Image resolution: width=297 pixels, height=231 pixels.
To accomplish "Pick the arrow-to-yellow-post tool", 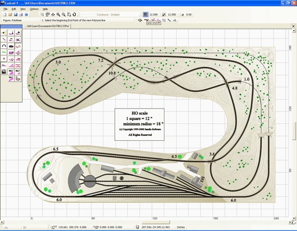I will click(x=4, y=33).
